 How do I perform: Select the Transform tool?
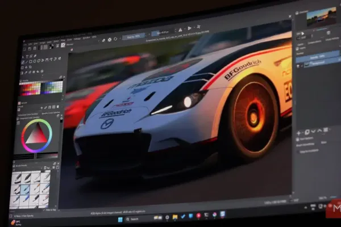22,68
